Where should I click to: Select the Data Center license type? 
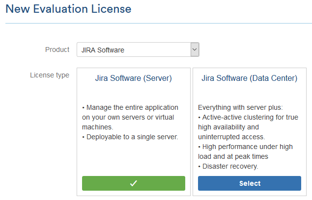click(x=250, y=183)
